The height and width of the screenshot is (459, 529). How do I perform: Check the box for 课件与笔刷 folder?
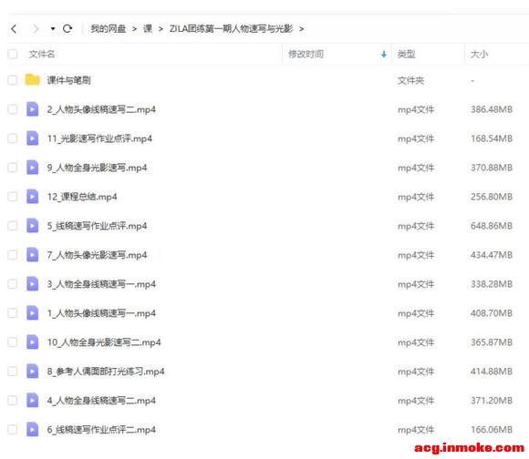click(x=13, y=80)
